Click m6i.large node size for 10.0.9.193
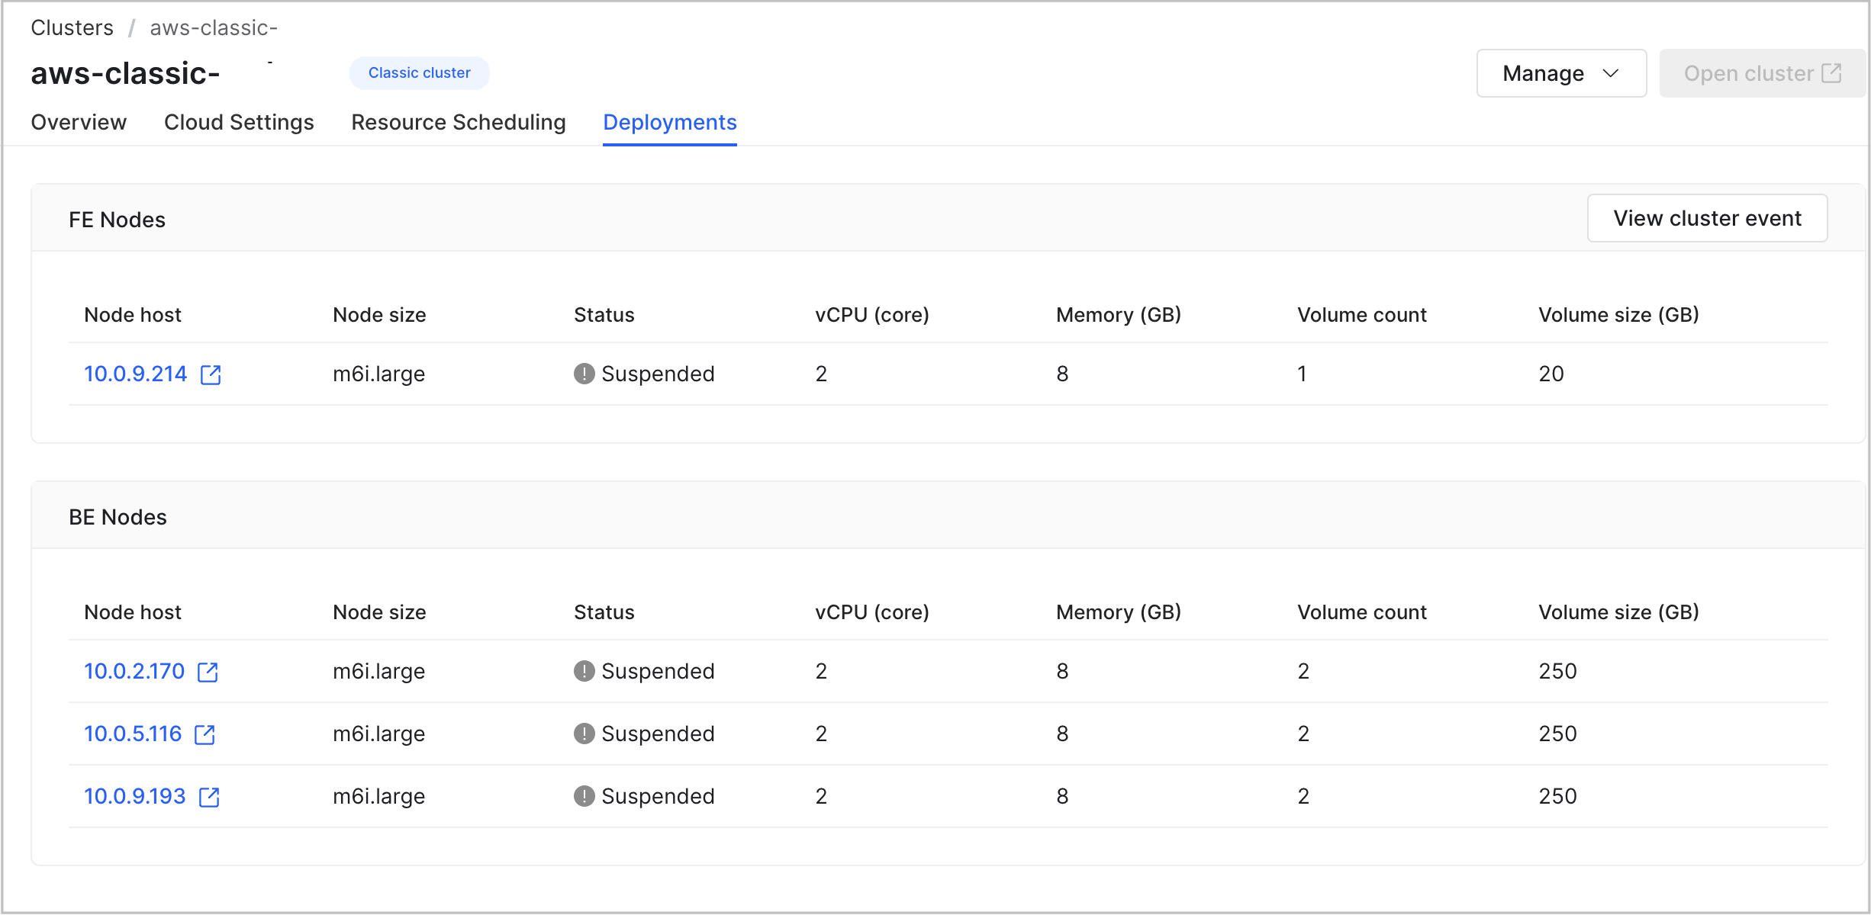Image resolution: width=1871 pixels, height=915 pixels. point(378,797)
